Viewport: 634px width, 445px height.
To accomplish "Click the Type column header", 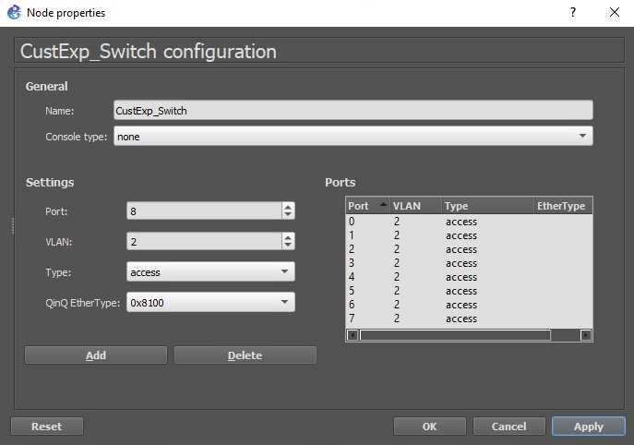I will coord(487,206).
